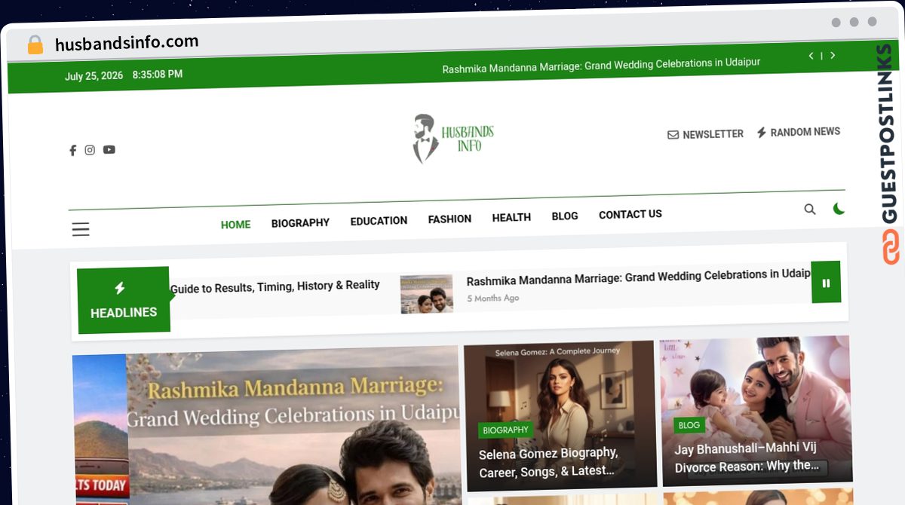Click 'Guide to Results, Timing' ticker headline

pos(275,286)
